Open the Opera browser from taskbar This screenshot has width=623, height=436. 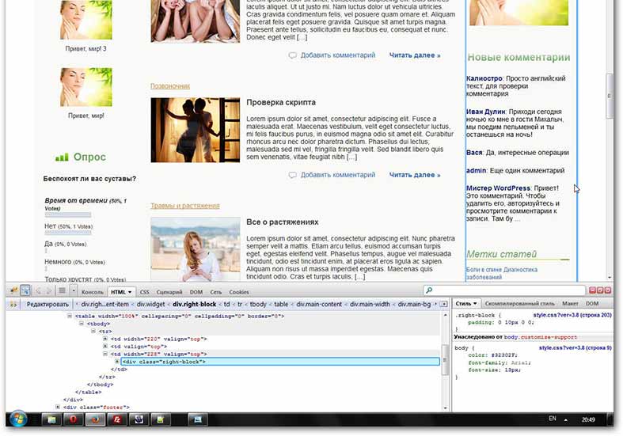click(x=72, y=418)
